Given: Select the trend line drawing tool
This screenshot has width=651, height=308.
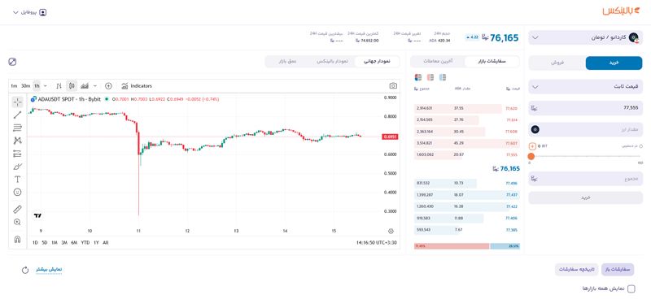Looking at the screenshot, I should (x=17, y=115).
